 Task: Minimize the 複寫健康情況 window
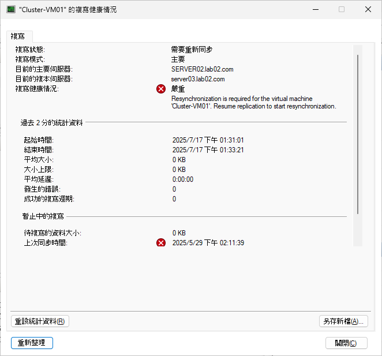point(314,10)
